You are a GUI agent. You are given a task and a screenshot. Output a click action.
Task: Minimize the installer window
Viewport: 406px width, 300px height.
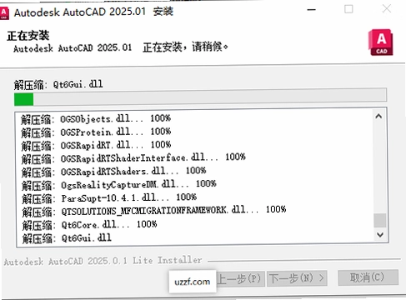point(312,10)
